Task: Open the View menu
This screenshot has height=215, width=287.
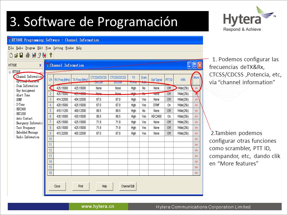Action: click(x=48, y=48)
